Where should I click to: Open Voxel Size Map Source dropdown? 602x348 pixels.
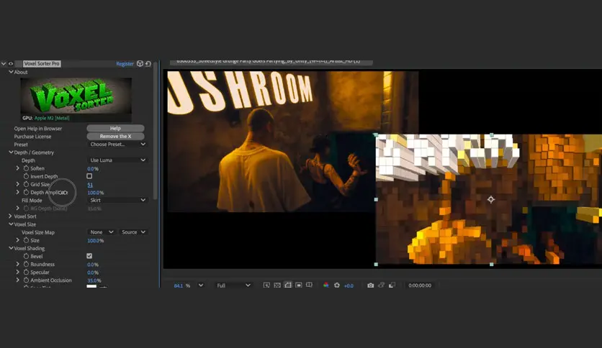[x=133, y=232]
